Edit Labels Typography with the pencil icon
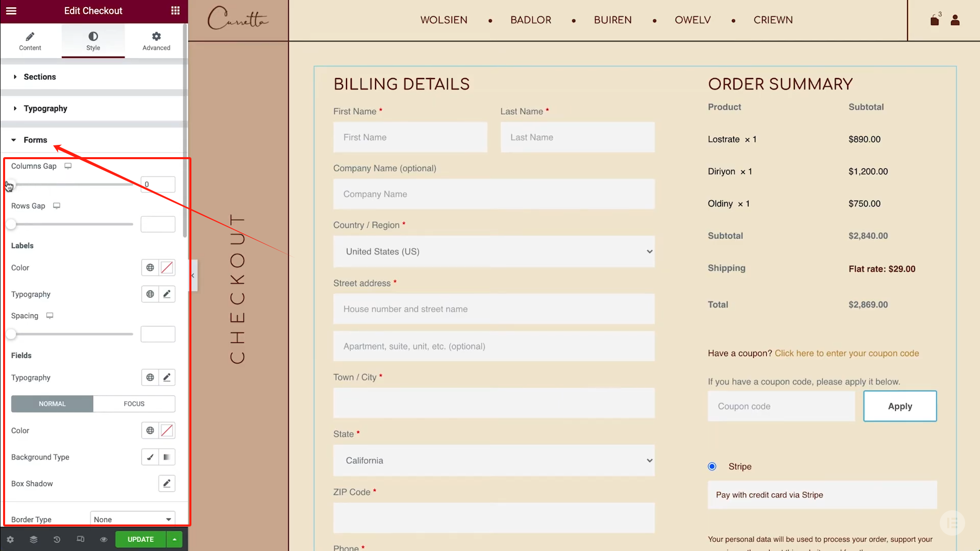Viewport: 980px width, 551px height. point(167,294)
